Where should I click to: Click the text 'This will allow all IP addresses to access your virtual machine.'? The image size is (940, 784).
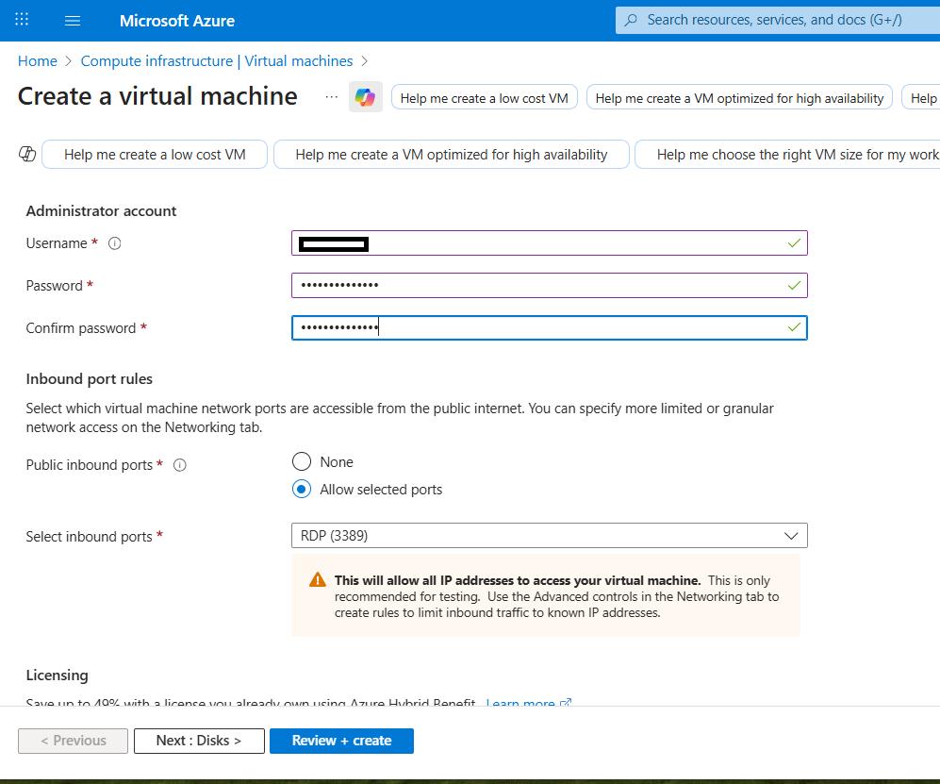518,580
